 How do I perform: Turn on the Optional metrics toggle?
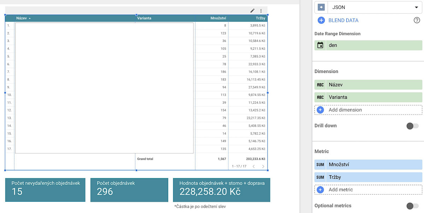point(412,206)
